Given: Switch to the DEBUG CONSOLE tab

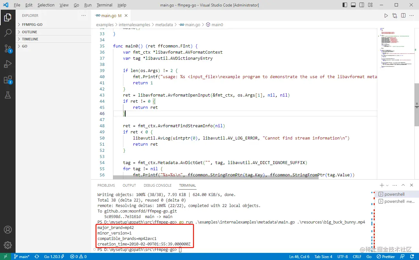Looking at the screenshot, I should pyautogui.click(x=158, y=185).
